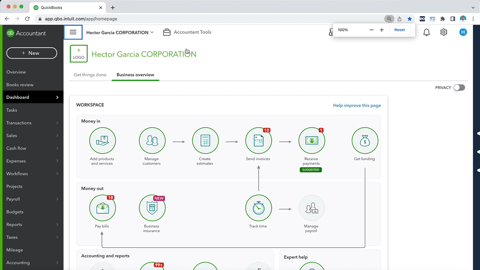This screenshot has width=480, height=270.
Task: Click the Manage payroll icon
Action: tap(312, 208)
